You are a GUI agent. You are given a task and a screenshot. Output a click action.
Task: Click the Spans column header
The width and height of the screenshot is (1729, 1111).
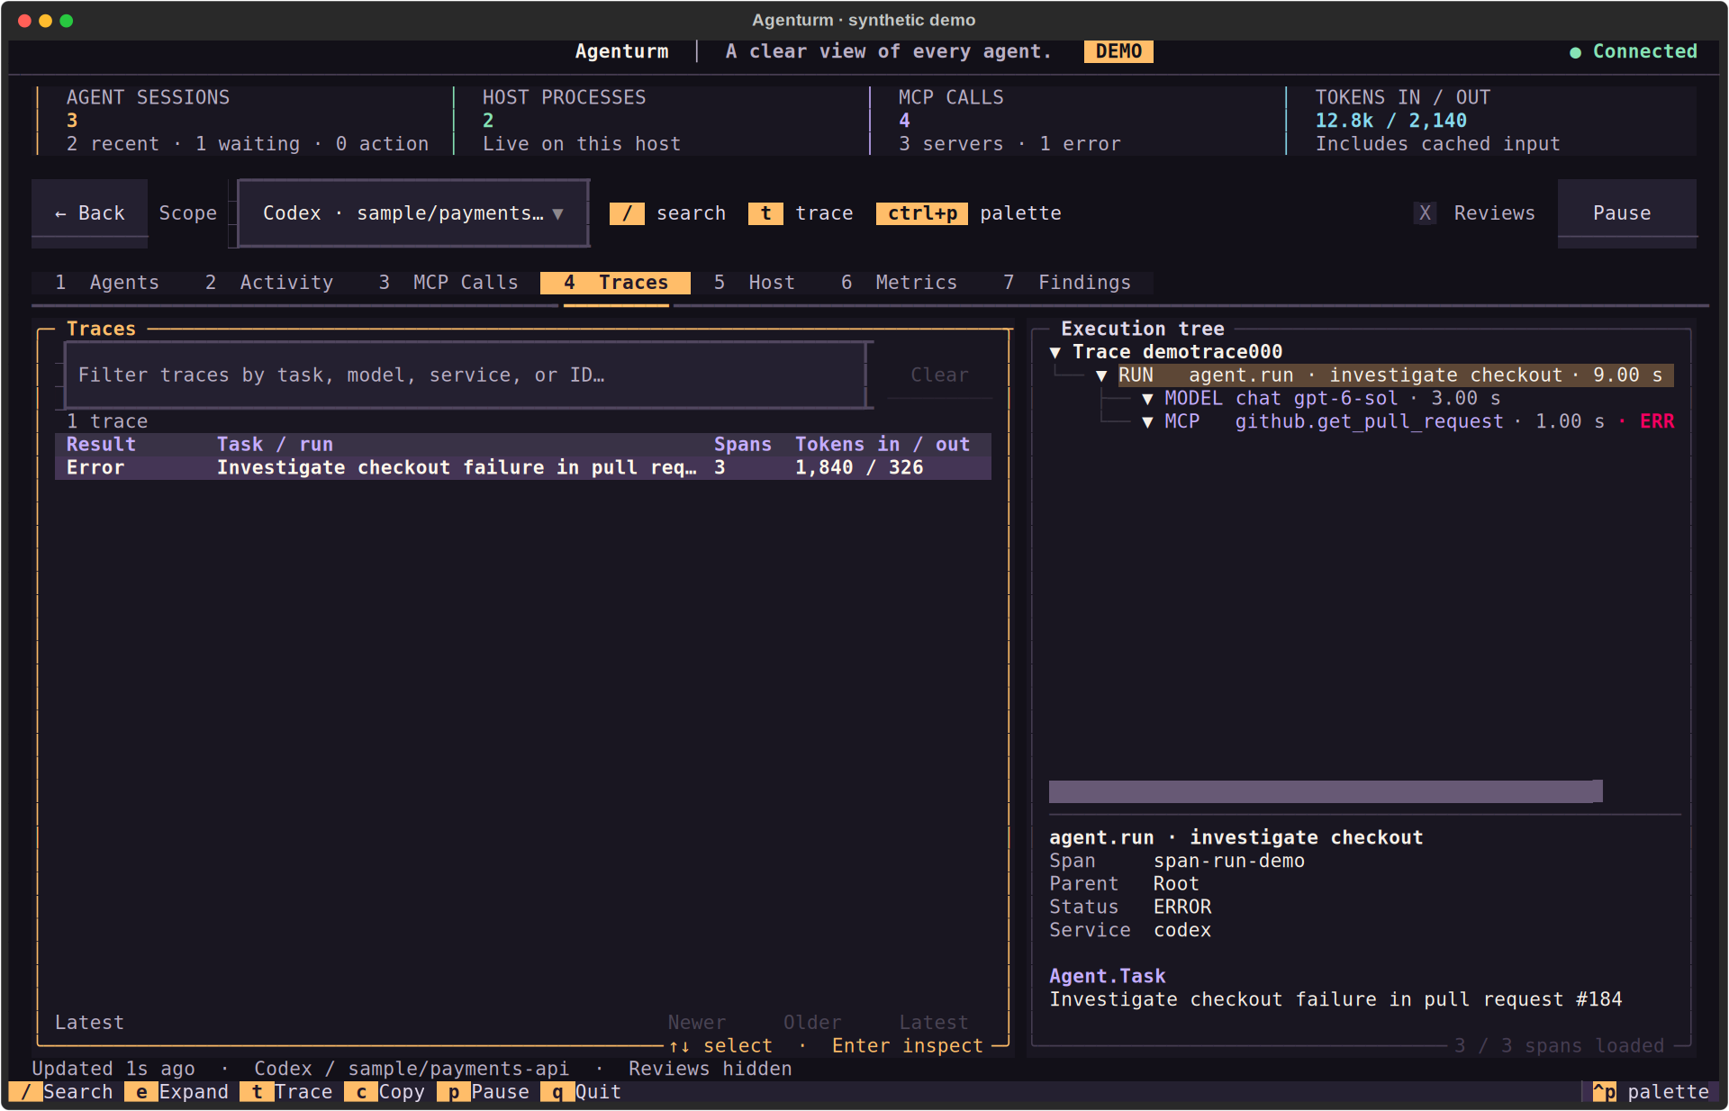pos(743,445)
